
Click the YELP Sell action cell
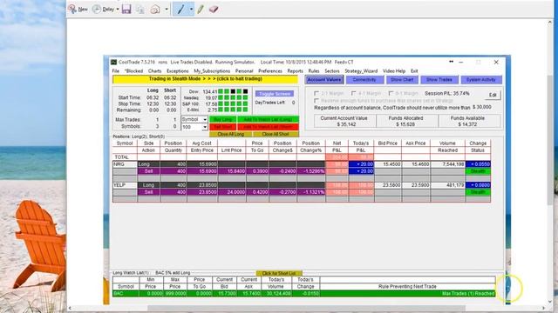pos(149,192)
